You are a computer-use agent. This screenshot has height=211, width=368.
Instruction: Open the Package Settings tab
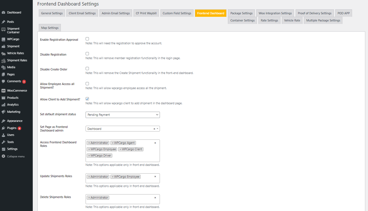241,13
